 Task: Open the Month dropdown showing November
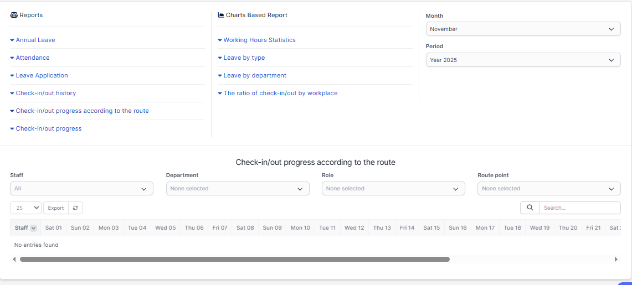click(523, 29)
